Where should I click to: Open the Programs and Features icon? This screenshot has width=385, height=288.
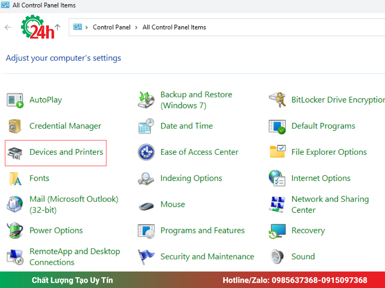(146, 231)
